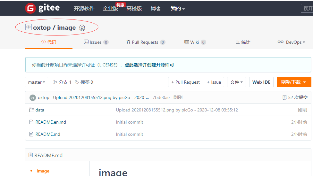Open the Wiki tab
This screenshot has width=313, height=176.
pyautogui.click(x=195, y=42)
